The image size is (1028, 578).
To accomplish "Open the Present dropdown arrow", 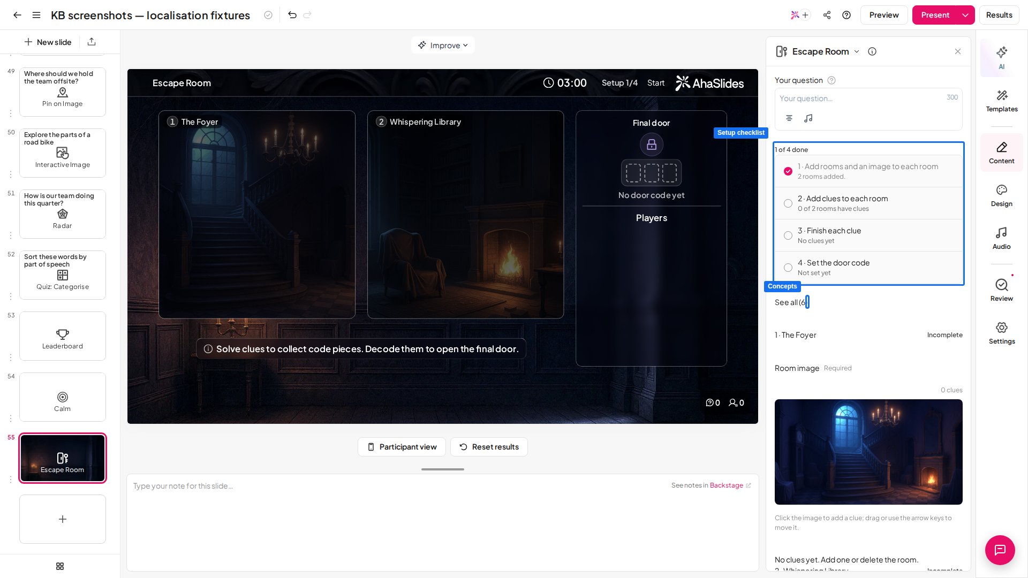I will coord(965,15).
